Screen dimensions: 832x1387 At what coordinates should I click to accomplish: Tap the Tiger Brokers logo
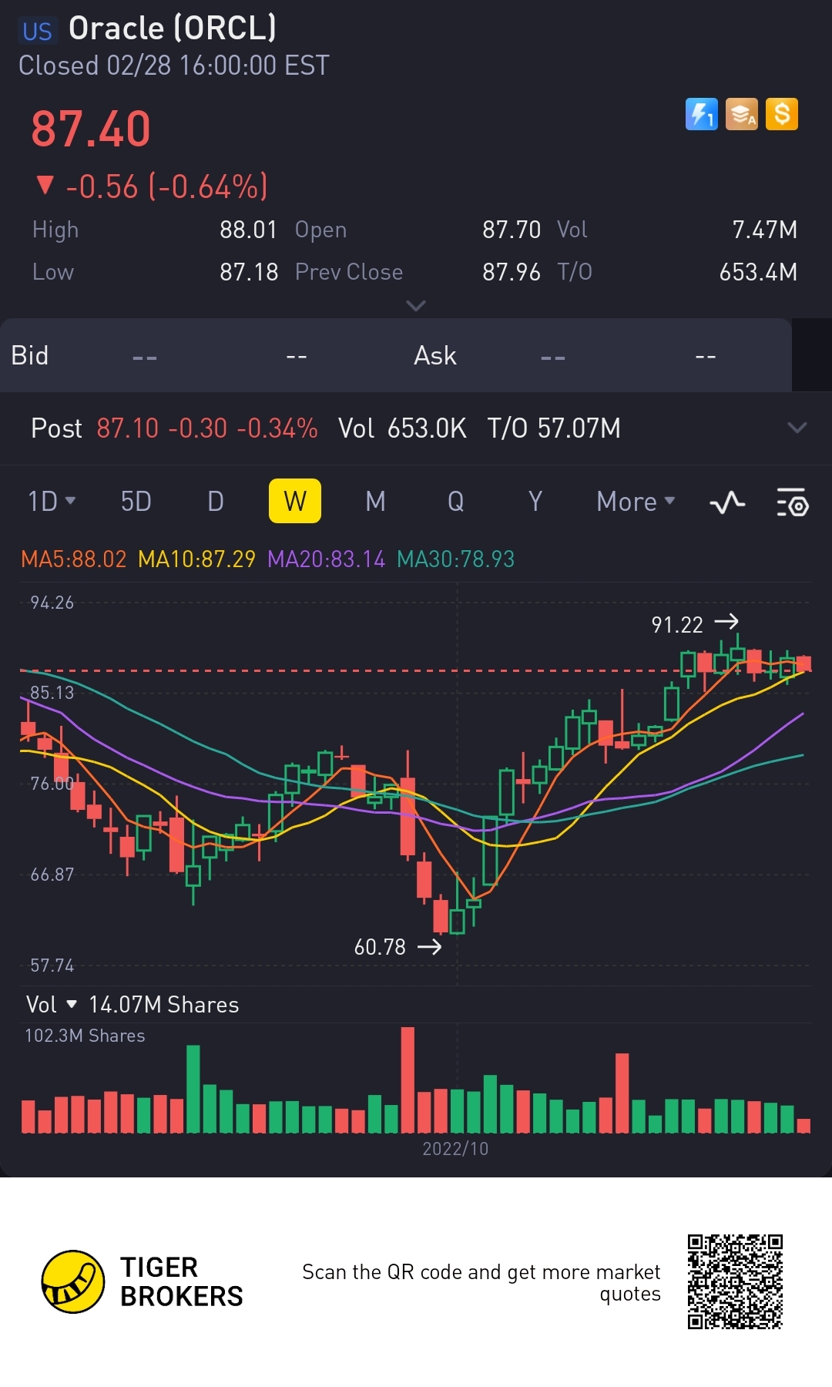coord(73,1281)
